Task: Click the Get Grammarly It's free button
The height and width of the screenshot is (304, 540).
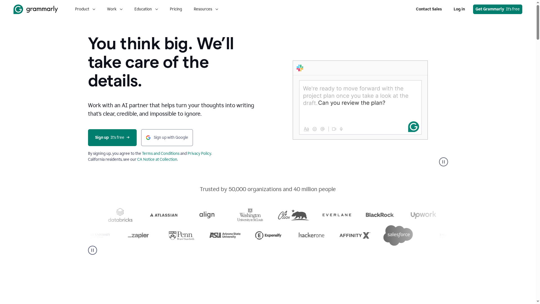Action: click(498, 9)
